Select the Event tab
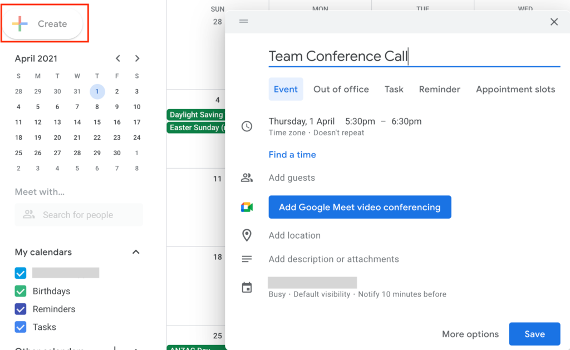570x350 pixels. (x=286, y=89)
